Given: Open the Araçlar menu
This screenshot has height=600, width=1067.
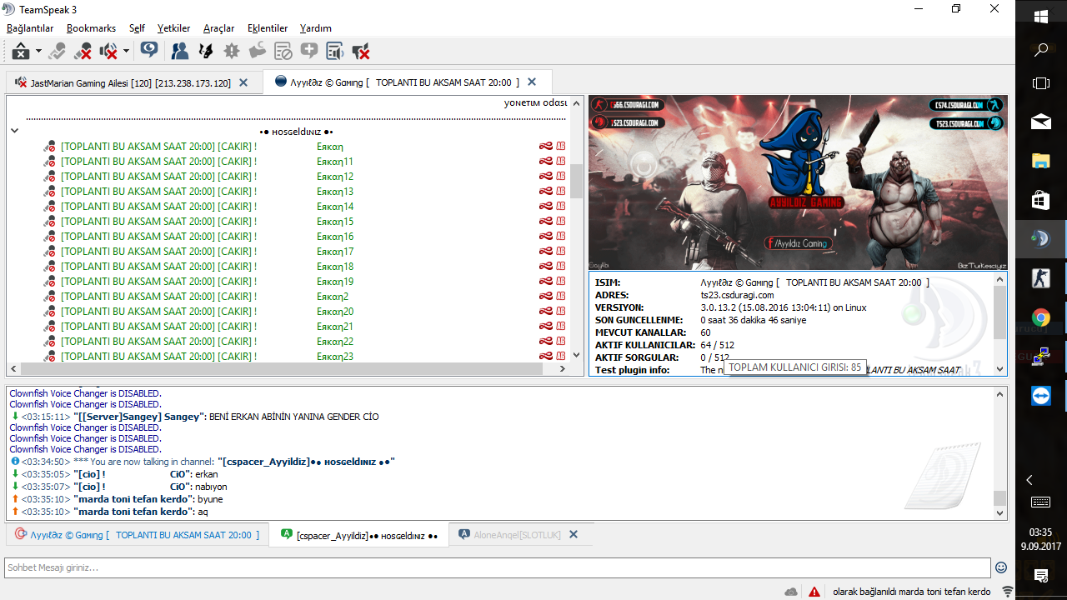Looking at the screenshot, I should (218, 28).
